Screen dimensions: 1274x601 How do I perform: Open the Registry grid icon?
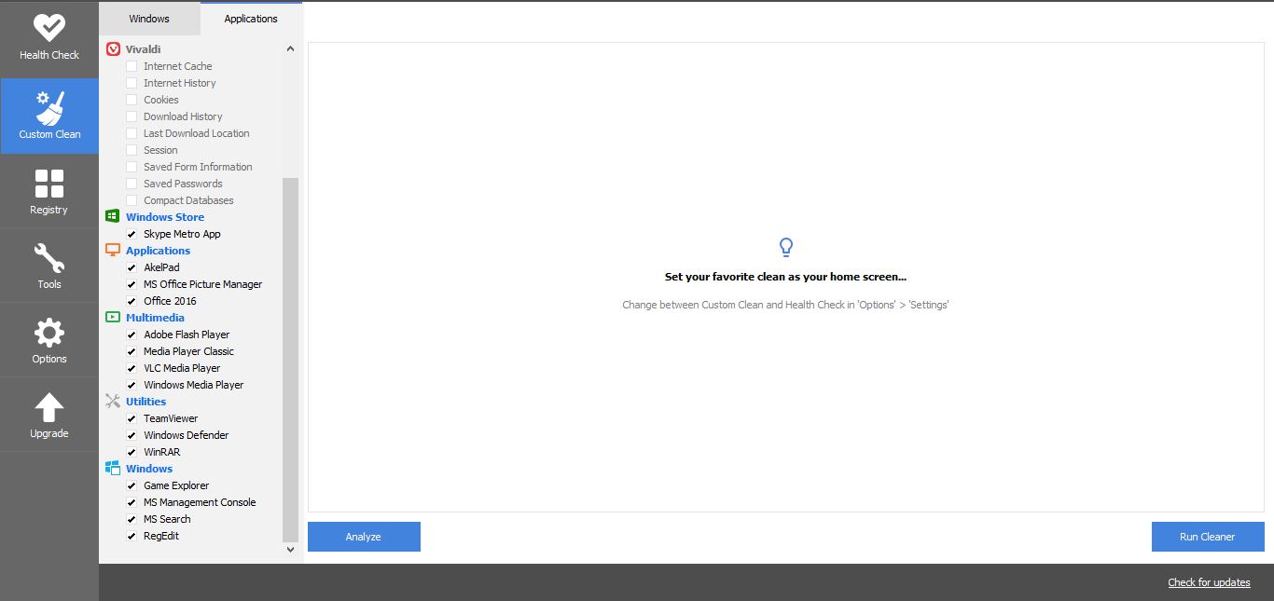pos(48,184)
